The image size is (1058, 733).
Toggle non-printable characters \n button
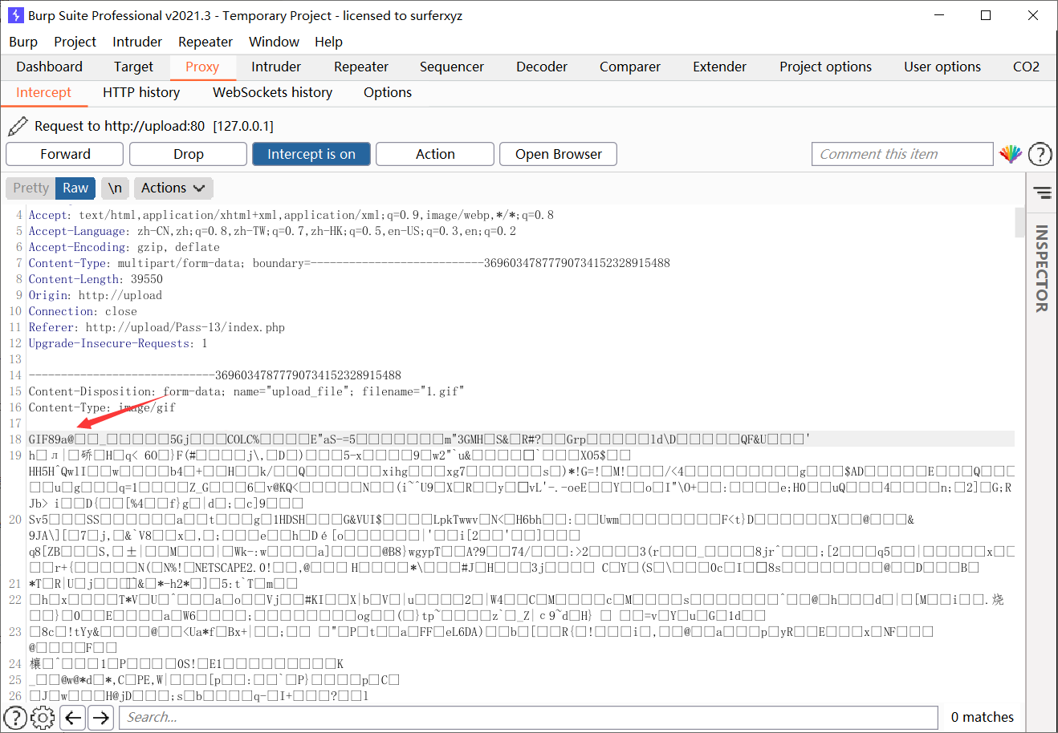click(x=116, y=188)
